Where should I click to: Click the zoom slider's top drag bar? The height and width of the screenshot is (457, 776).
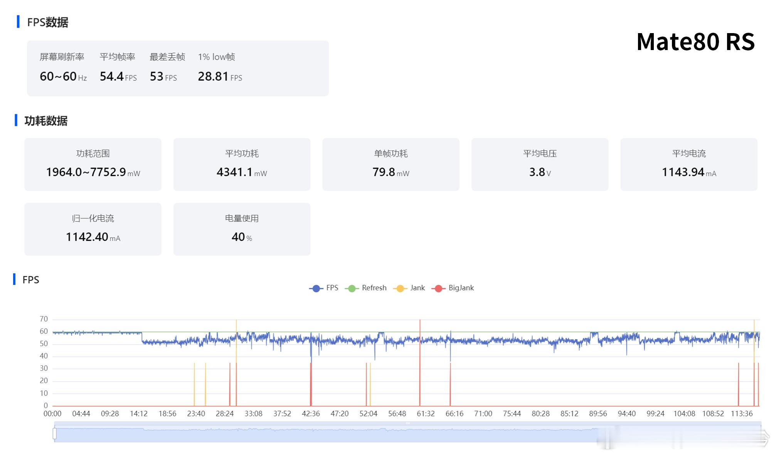407,424
